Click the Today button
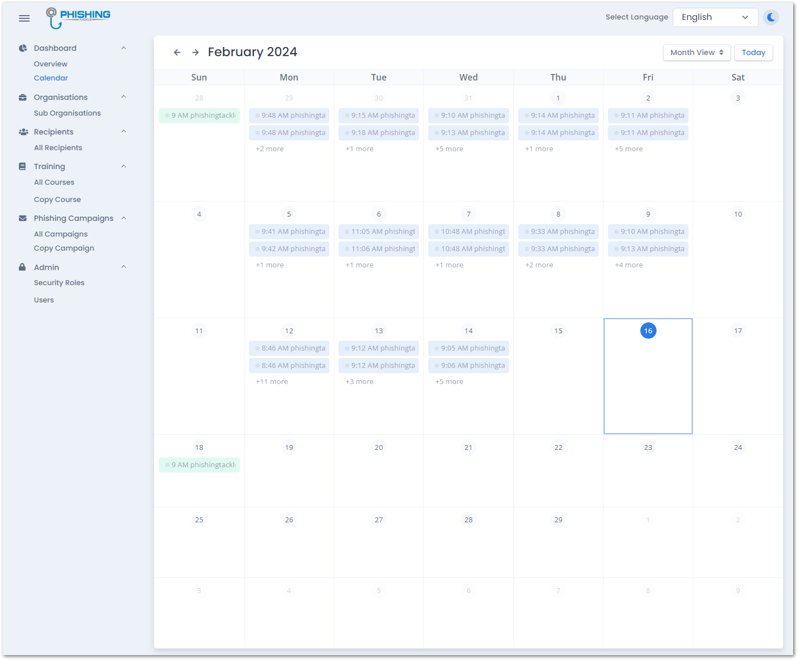 tap(753, 52)
